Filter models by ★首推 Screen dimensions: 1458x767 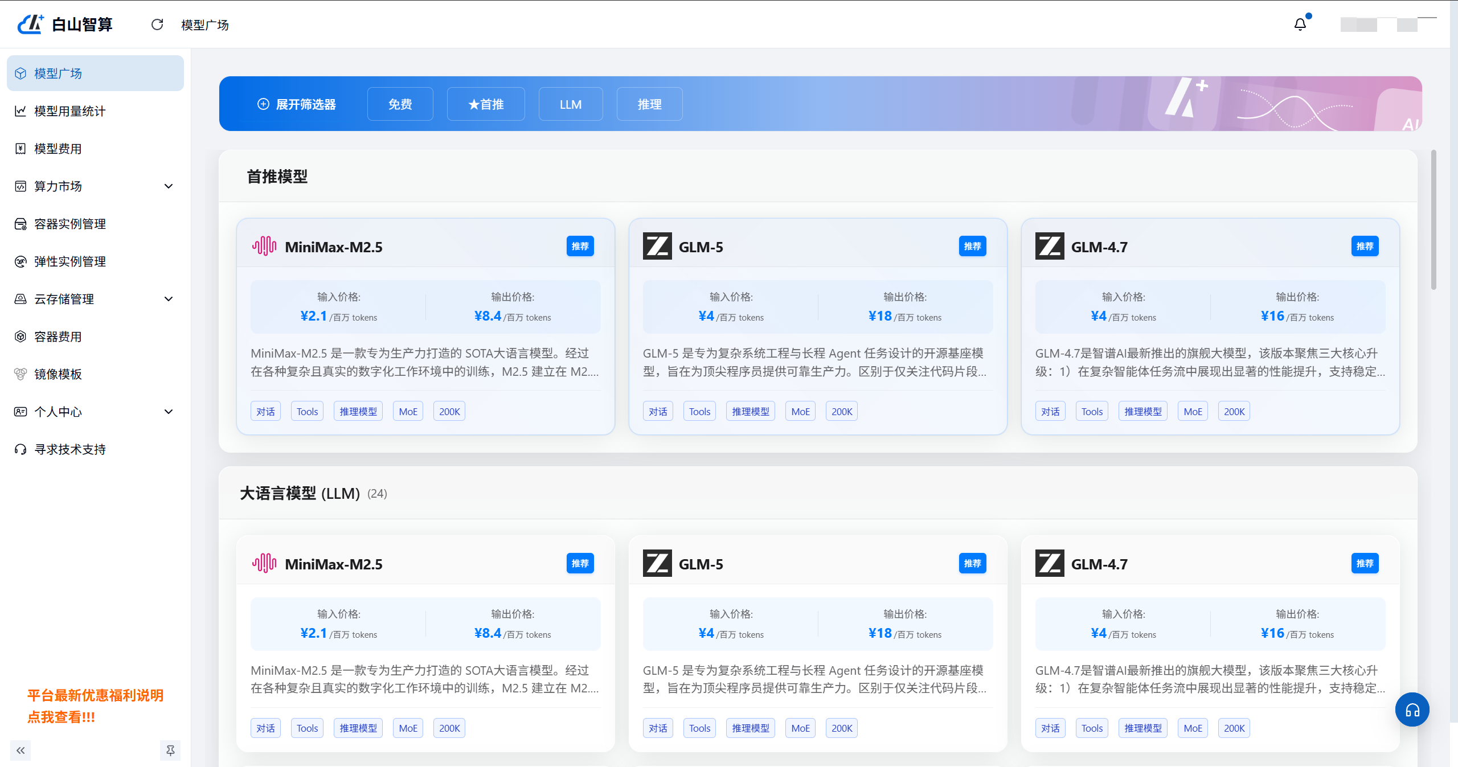(486, 104)
